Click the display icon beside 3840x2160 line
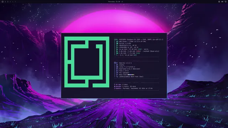Screen dimensions: 228x128 point(118,46)
